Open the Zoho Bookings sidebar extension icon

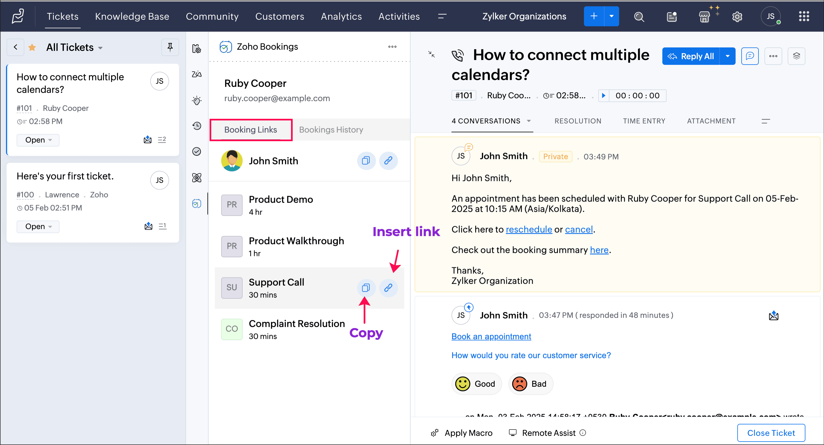(x=197, y=203)
